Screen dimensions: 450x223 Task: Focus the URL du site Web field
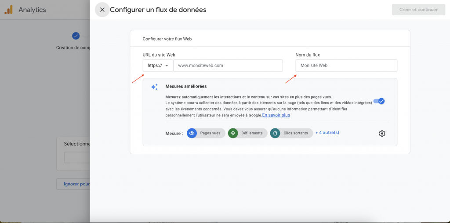228,66
